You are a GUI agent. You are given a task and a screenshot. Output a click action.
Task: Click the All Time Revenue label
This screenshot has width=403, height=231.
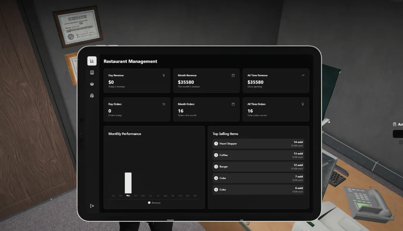pyautogui.click(x=258, y=75)
